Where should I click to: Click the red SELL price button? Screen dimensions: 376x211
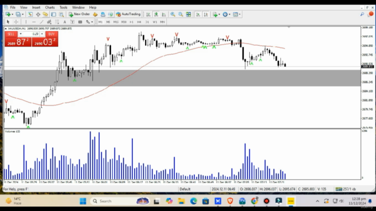pyautogui.click(x=18, y=42)
